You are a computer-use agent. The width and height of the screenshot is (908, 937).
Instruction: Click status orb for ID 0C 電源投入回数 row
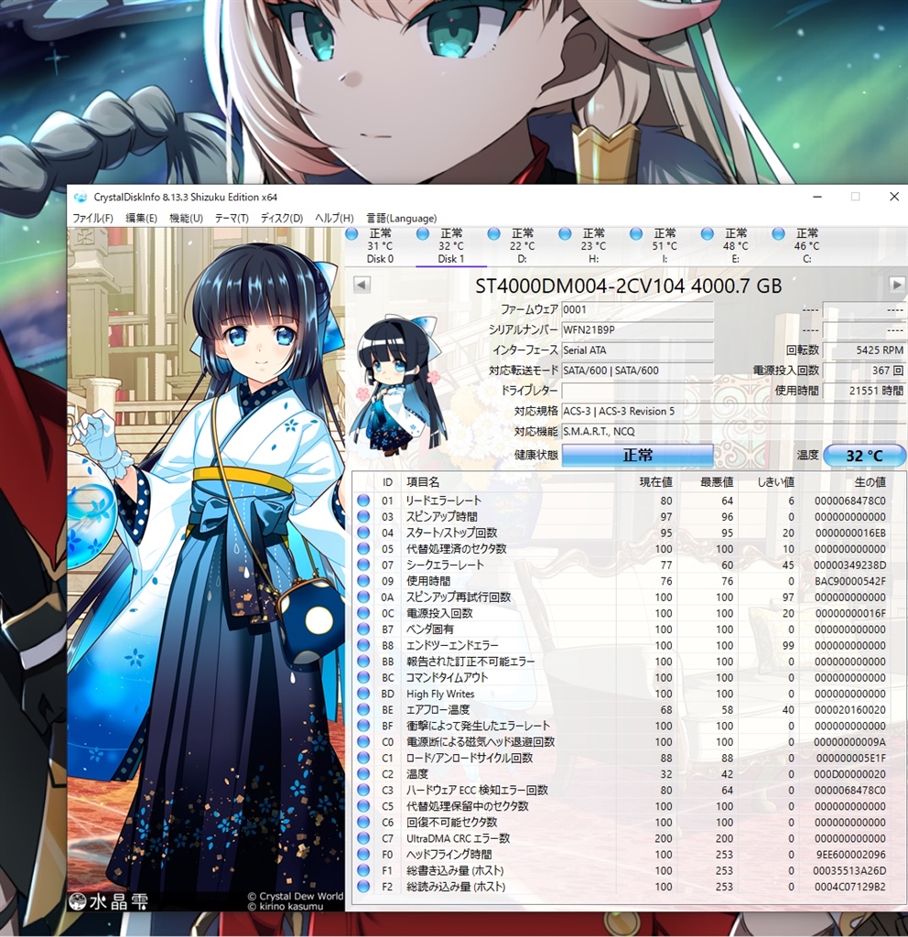363,614
